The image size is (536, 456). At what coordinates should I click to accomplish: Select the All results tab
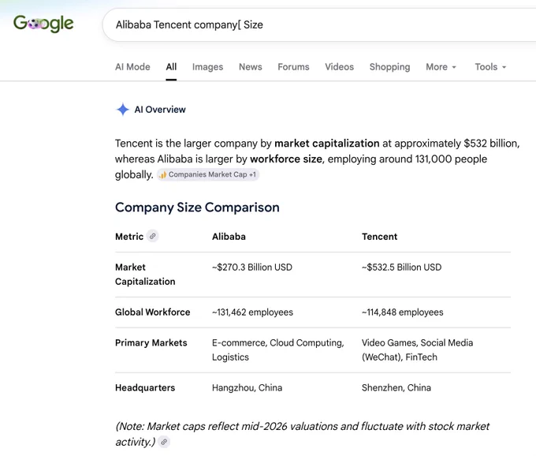pos(171,67)
